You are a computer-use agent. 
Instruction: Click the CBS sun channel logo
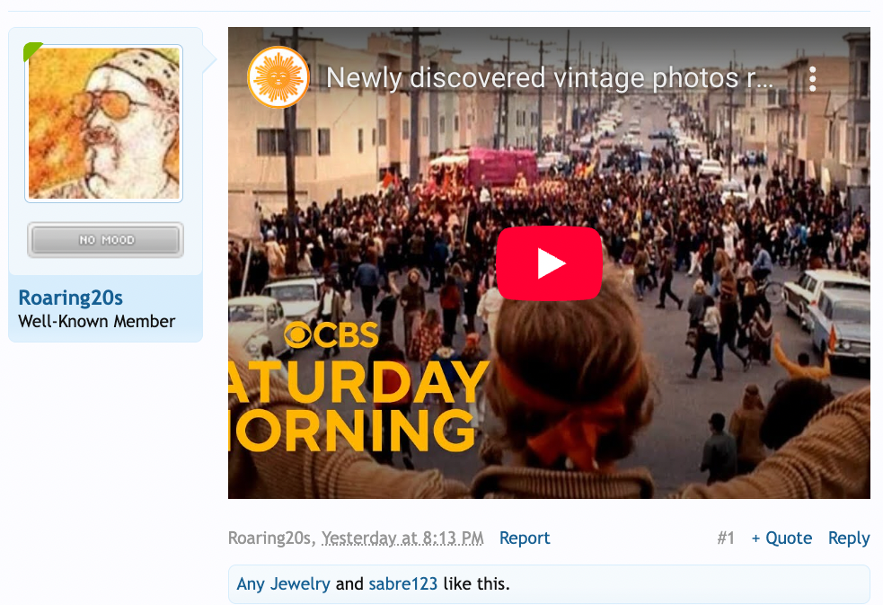(278, 78)
